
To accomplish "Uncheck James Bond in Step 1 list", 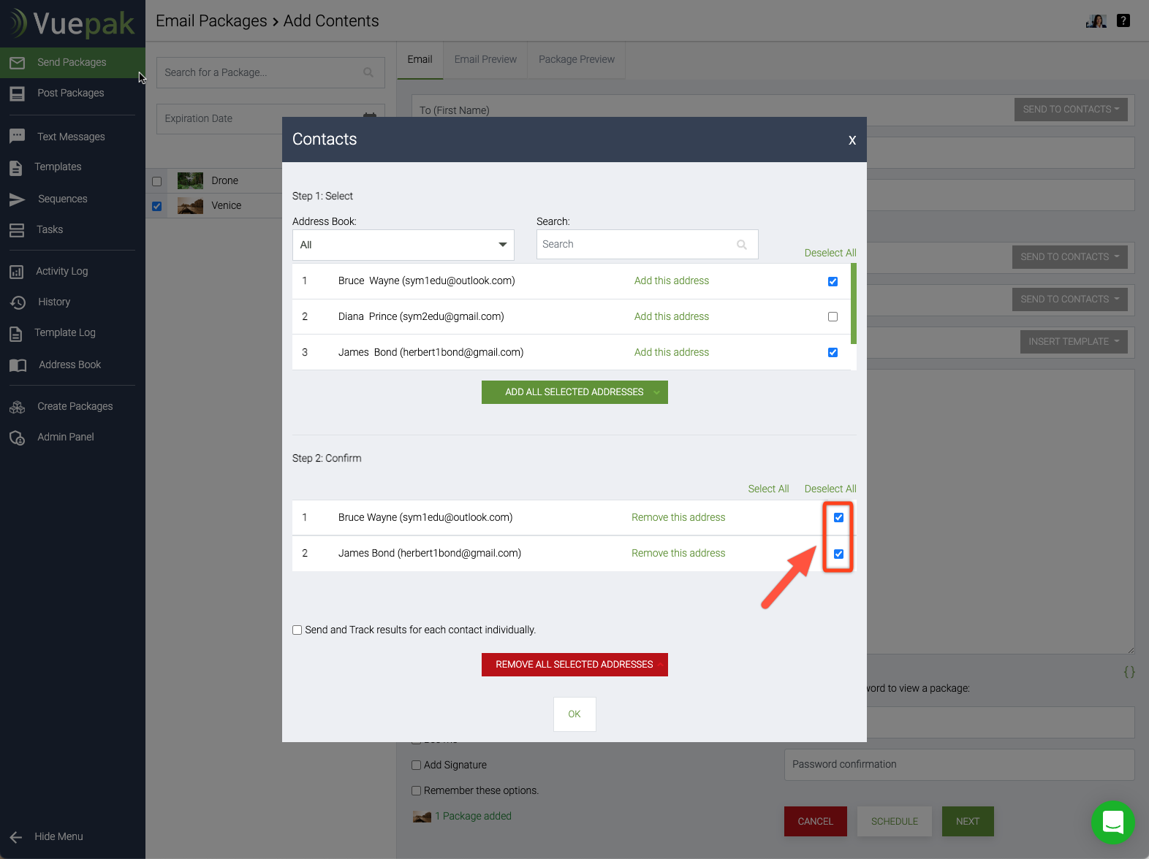I will 833,352.
